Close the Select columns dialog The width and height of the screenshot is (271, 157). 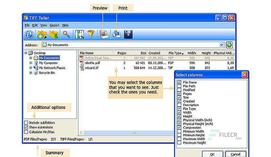[244, 75]
